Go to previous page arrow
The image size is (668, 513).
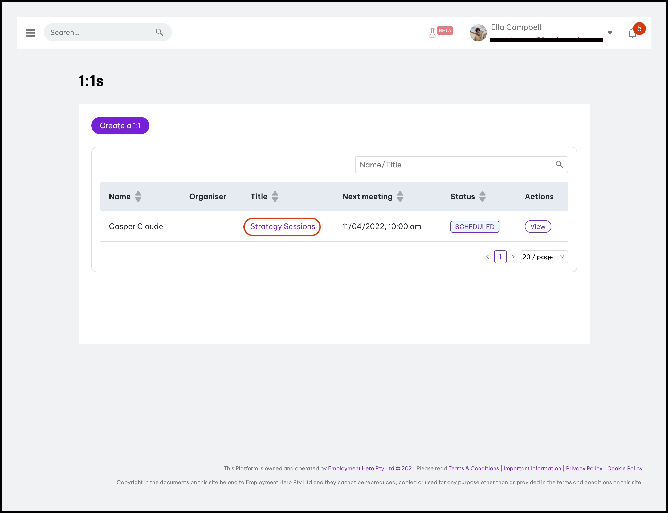click(x=487, y=257)
